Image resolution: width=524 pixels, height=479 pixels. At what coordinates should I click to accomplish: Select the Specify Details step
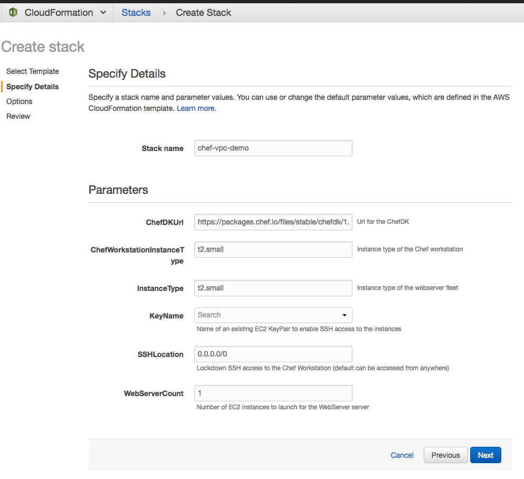(x=32, y=87)
